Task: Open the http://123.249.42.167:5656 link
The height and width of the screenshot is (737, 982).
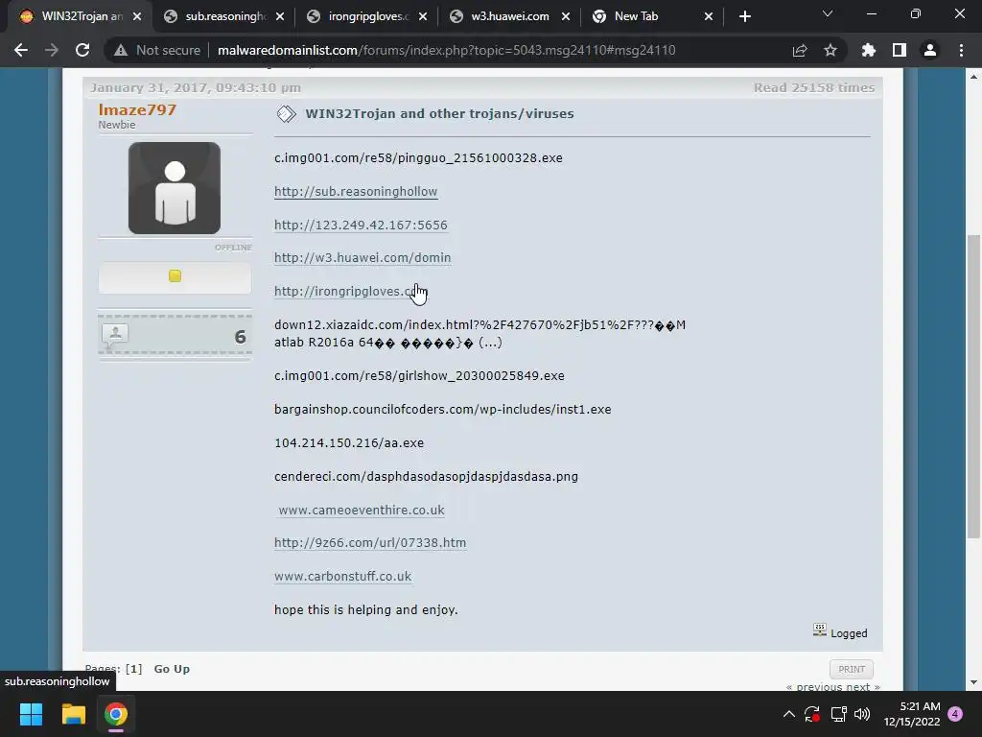Action: click(361, 225)
